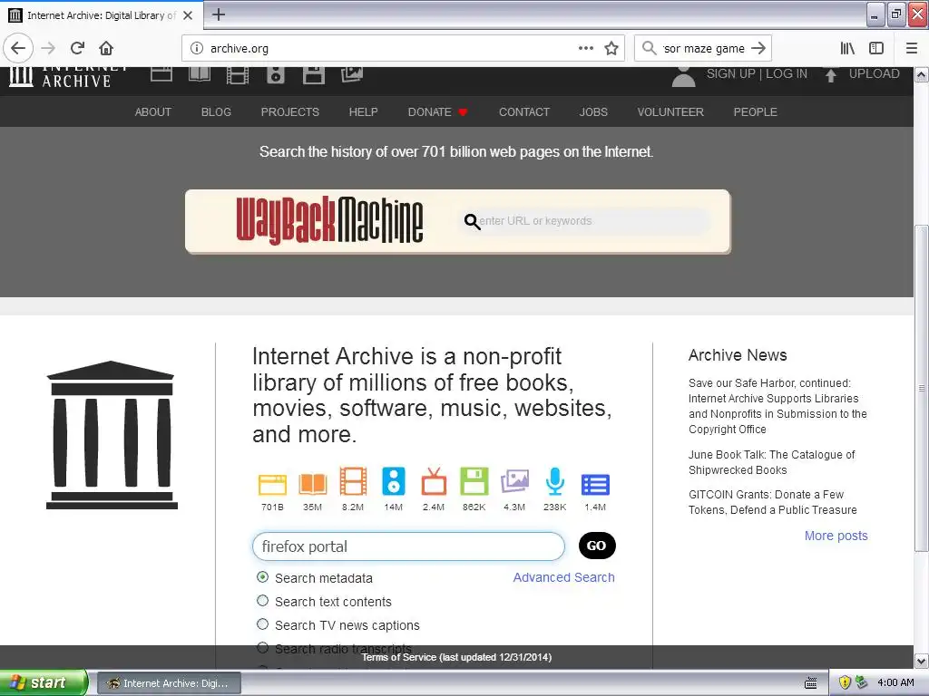Open the Firefox hamburger menu
This screenshot has height=696, width=929.
(x=912, y=48)
